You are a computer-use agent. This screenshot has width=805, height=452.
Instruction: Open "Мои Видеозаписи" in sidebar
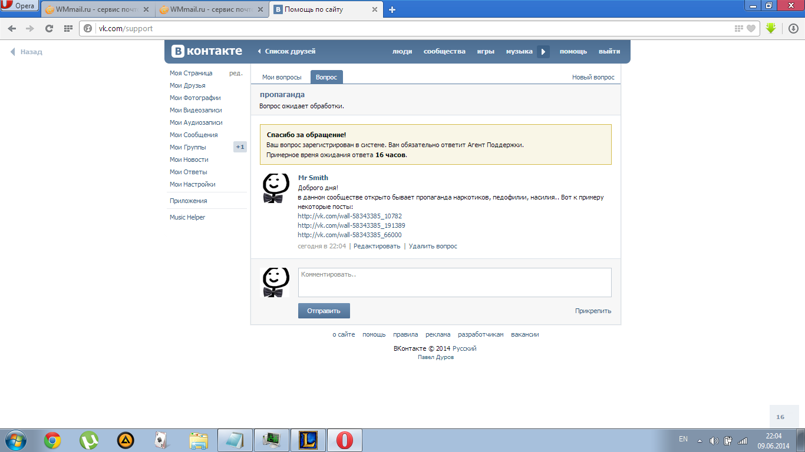tap(196, 110)
